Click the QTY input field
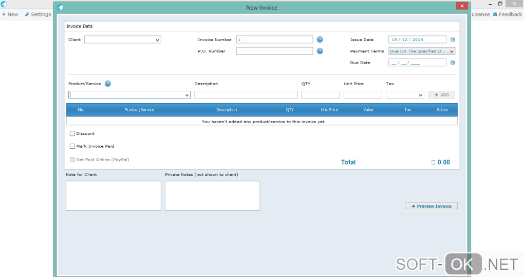The width and height of the screenshot is (524, 277). [x=321, y=95]
